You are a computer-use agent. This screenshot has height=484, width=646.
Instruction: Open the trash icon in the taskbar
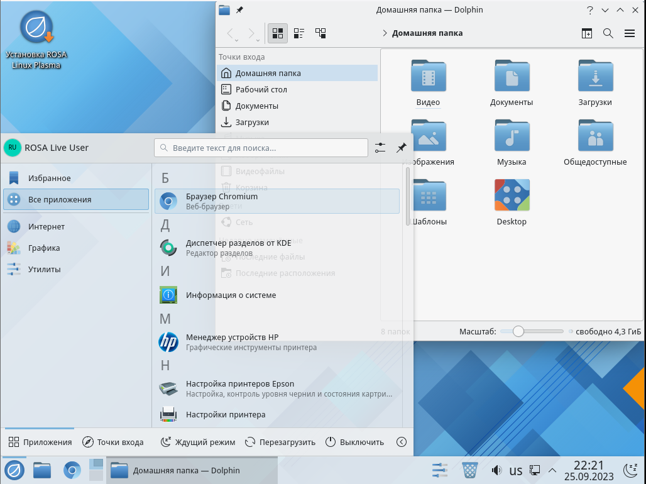point(469,470)
